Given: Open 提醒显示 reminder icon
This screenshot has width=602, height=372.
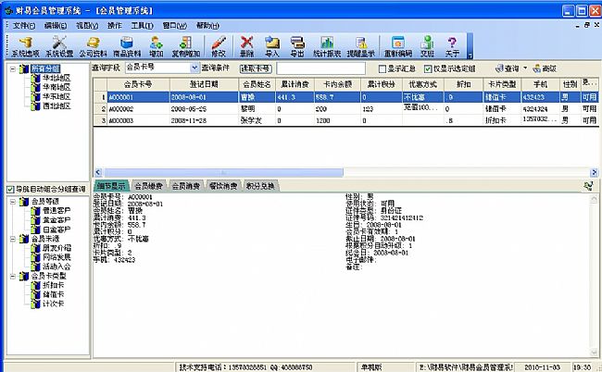Looking at the screenshot, I should (360, 47).
